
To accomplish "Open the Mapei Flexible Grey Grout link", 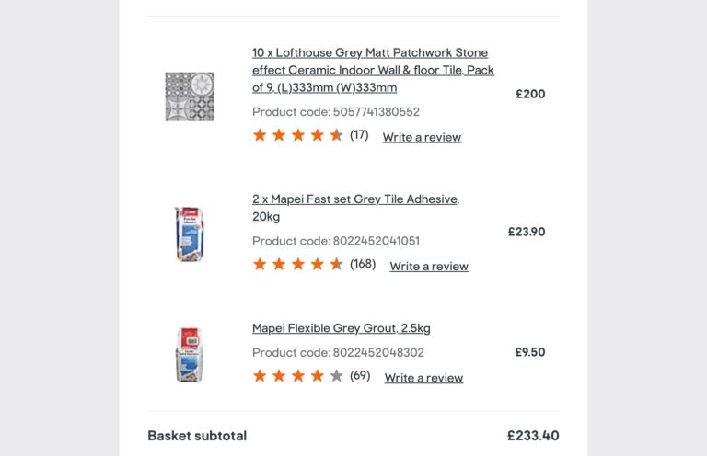I will pos(341,328).
